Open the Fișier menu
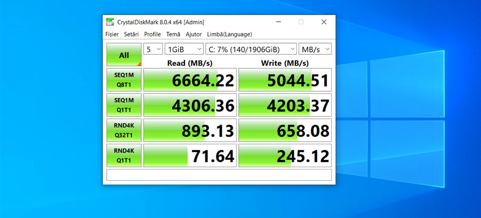The height and width of the screenshot is (218, 481). [x=112, y=34]
